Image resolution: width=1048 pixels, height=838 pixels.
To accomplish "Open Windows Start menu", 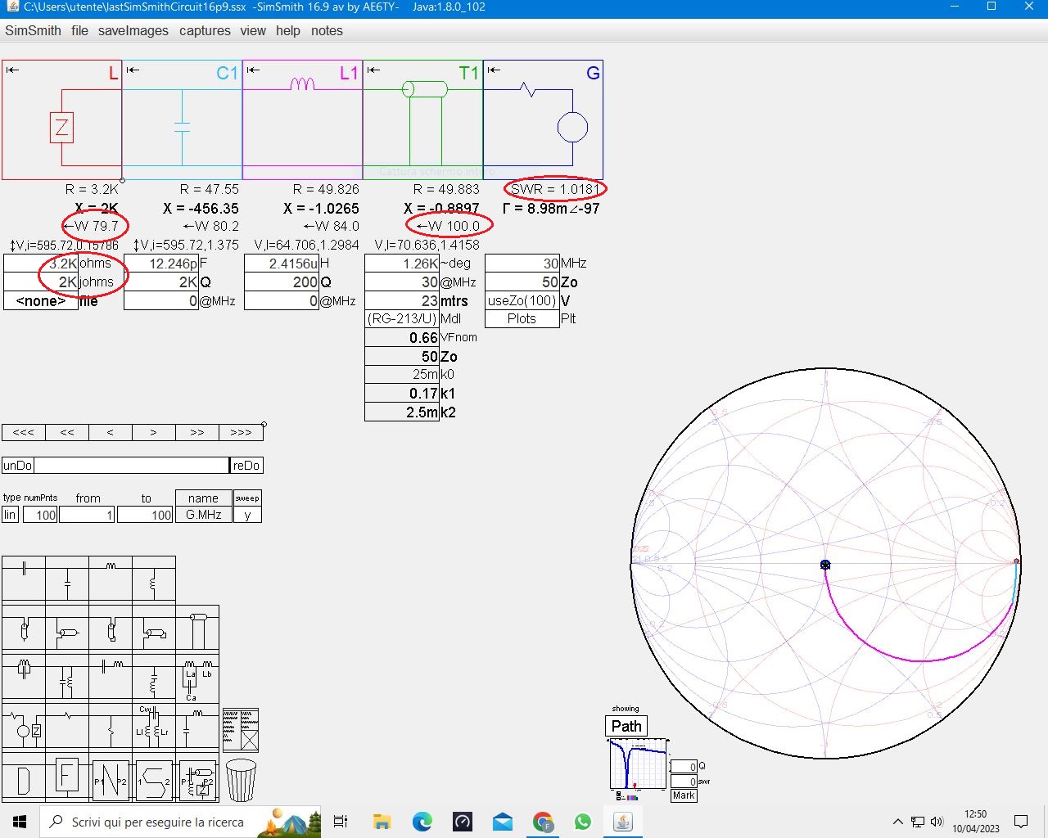I will point(20,822).
